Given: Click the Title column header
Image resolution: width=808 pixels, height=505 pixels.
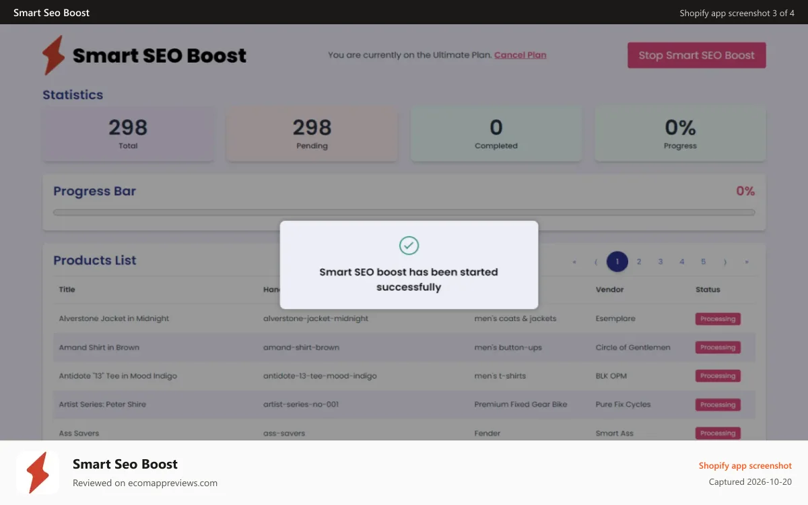Looking at the screenshot, I should pyautogui.click(x=67, y=290).
